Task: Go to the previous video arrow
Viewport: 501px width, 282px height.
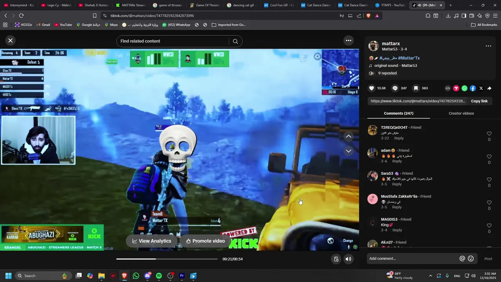Action: click(348, 136)
